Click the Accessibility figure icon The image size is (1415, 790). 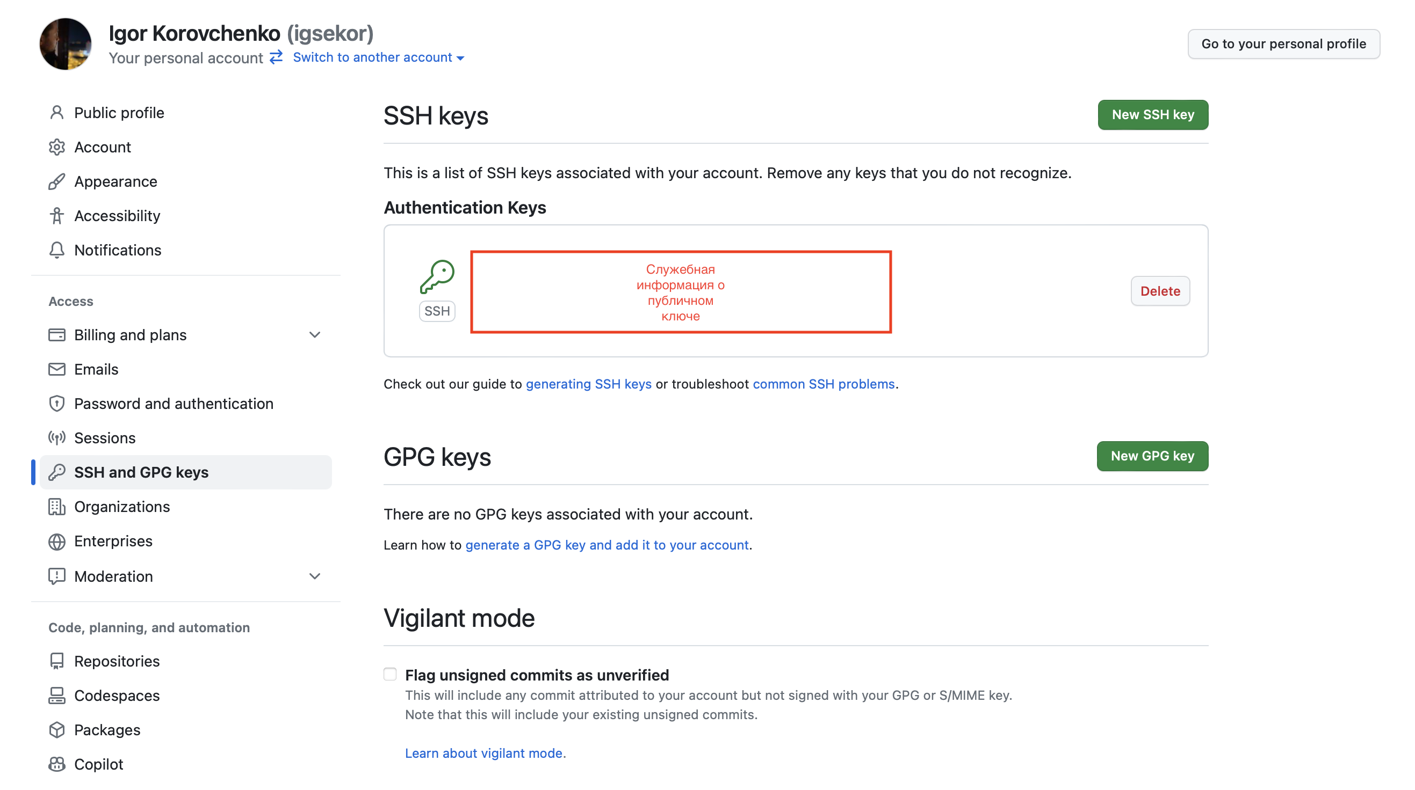pyautogui.click(x=56, y=216)
